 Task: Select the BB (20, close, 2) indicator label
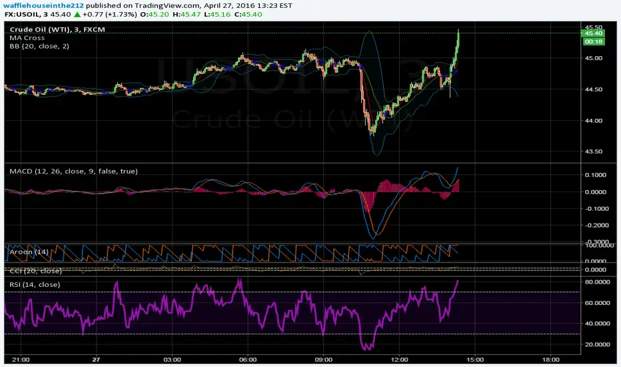[x=39, y=46]
